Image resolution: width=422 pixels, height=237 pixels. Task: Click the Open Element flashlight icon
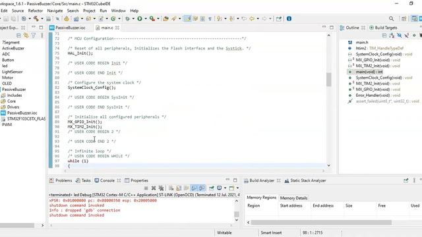pos(174,18)
